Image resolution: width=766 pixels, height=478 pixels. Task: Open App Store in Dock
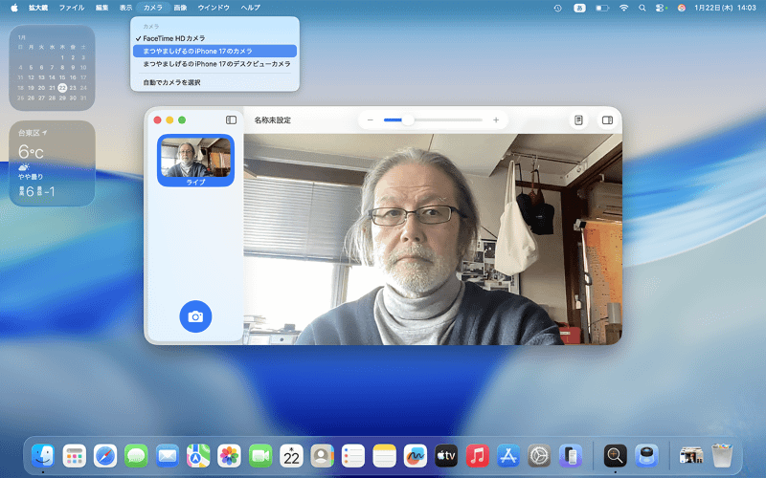tap(508, 456)
